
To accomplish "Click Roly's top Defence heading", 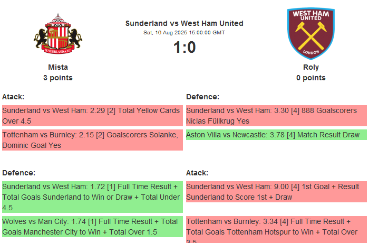I will (203, 97).
